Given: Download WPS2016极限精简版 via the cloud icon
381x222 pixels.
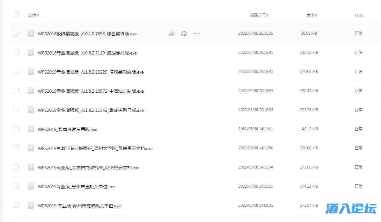Looking at the screenshot, I should (x=184, y=34).
